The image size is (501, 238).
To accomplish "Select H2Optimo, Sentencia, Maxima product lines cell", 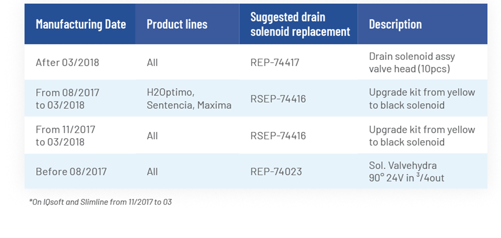I will (x=189, y=99).
